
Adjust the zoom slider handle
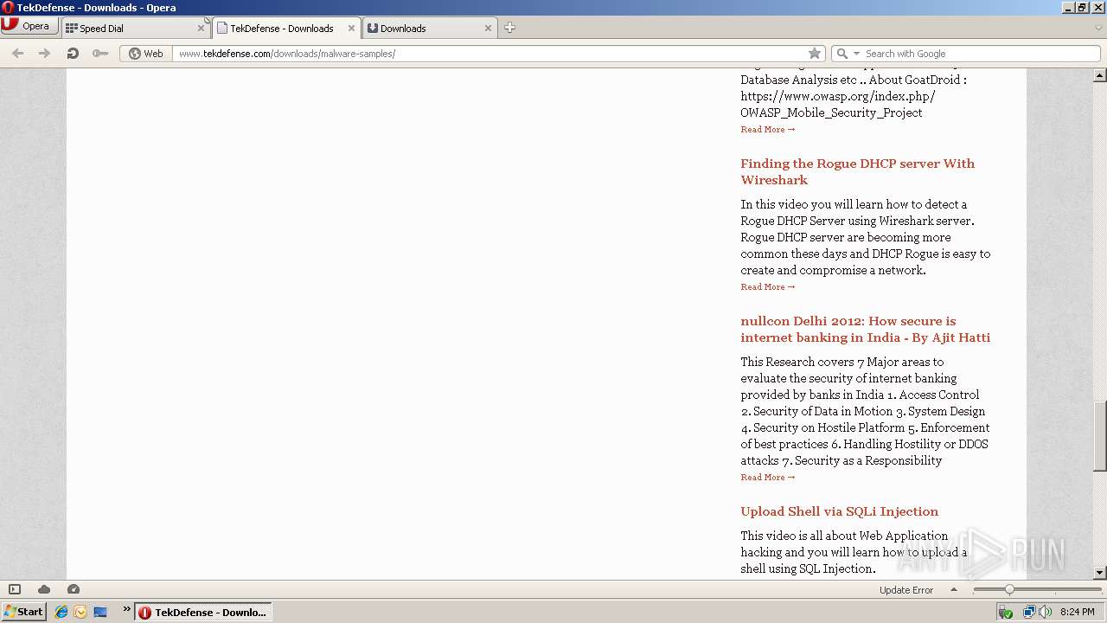coord(1009,589)
